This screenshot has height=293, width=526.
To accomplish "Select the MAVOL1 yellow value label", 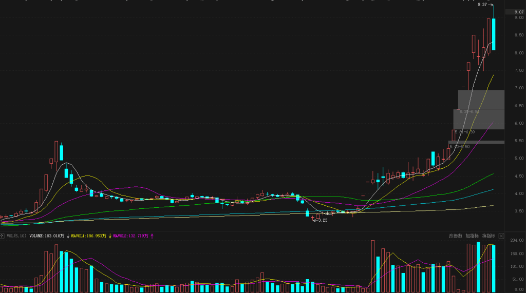I will [89, 236].
